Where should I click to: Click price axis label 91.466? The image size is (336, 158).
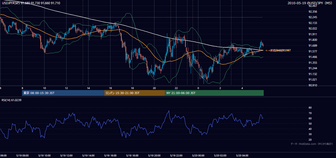(x=313, y=57)
